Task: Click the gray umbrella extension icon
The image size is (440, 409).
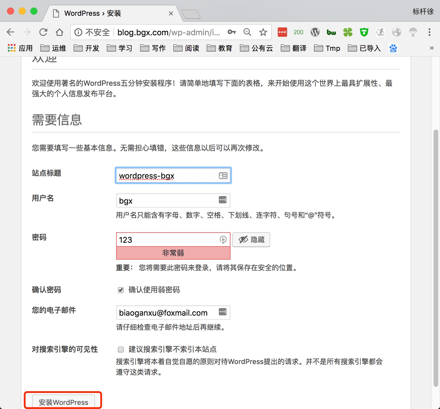Action: click(x=413, y=32)
